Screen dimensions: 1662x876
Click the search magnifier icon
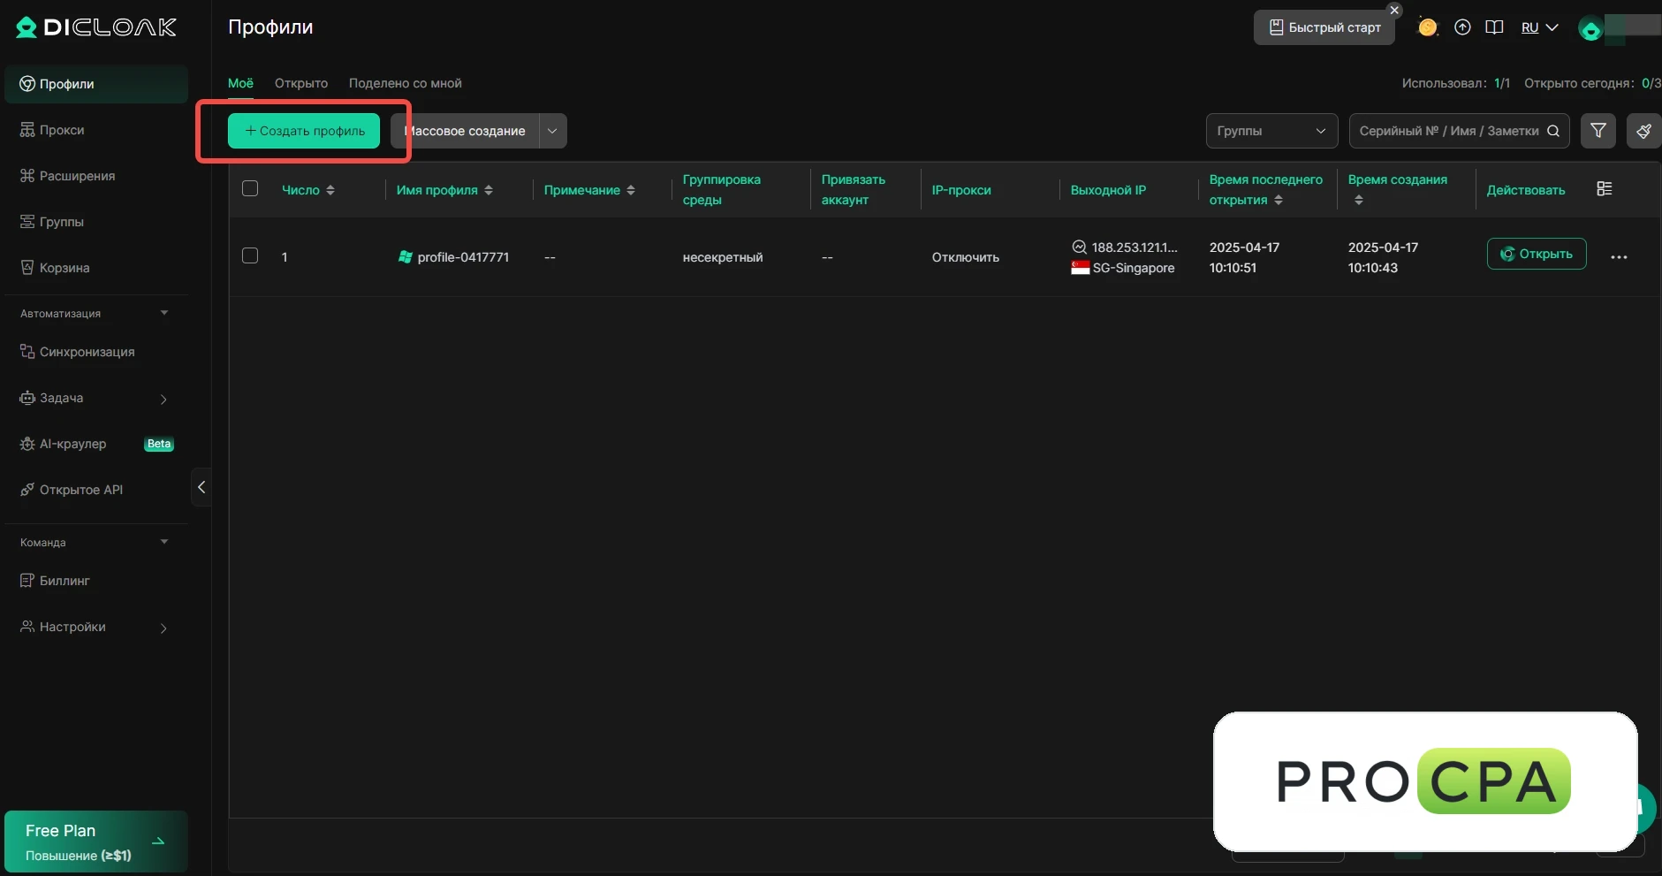pyautogui.click(x=1552, y=131)
